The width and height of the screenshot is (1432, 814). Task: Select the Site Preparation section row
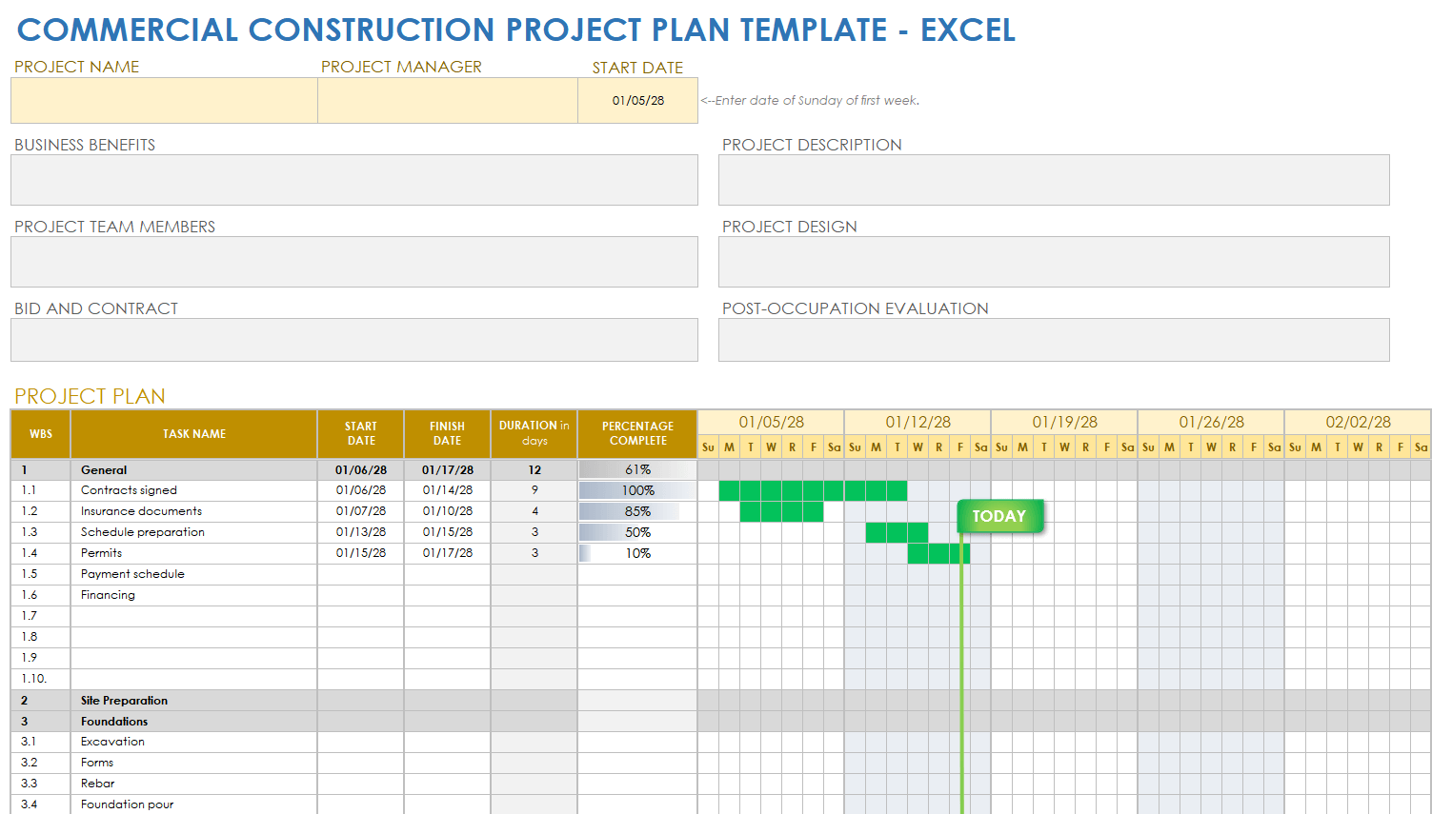click(124, 701)
